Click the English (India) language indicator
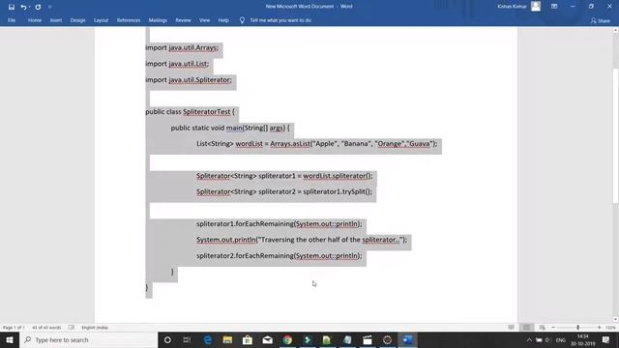 pyautogui.click(x=95, y=328)
